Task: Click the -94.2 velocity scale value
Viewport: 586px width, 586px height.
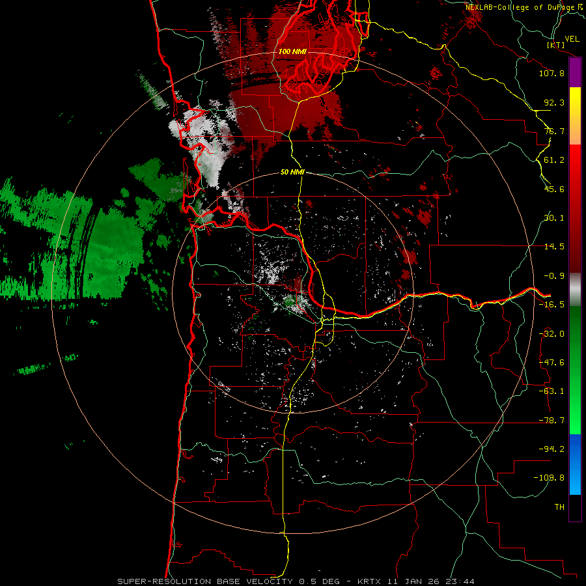Action: click(551, 449)
